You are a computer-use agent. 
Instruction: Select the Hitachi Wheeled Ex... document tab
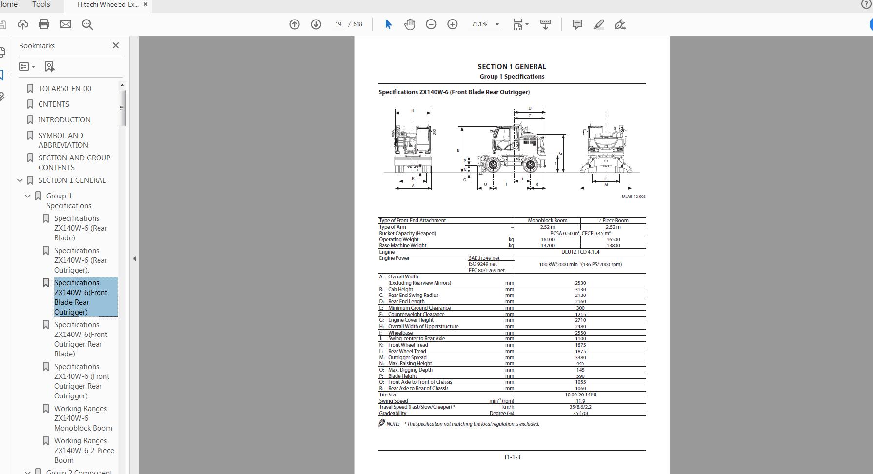(x=107, y=4)
